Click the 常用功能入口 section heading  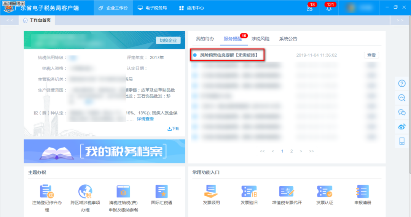(x=206, y=172)
